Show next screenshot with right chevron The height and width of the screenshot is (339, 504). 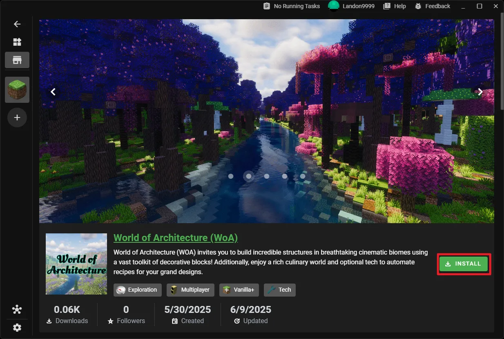[x=480, y=92]
